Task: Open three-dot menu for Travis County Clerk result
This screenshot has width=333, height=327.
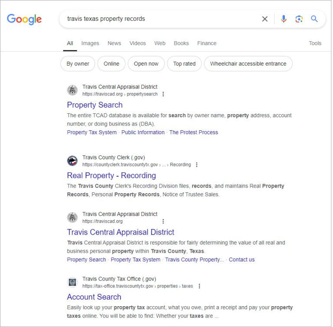Action: 196,165
